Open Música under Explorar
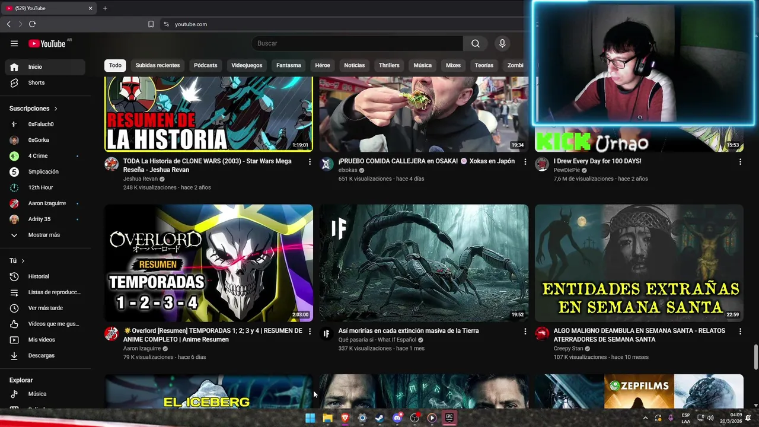 tap(45, 394)
